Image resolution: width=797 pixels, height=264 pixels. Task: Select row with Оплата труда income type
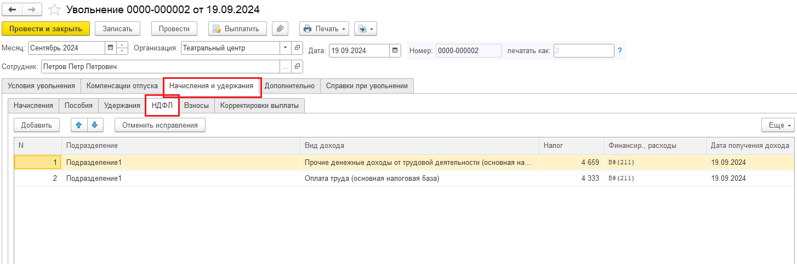pos(419,179)
